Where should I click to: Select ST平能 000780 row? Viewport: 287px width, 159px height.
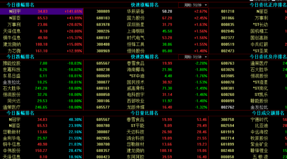tap(146, 126)
